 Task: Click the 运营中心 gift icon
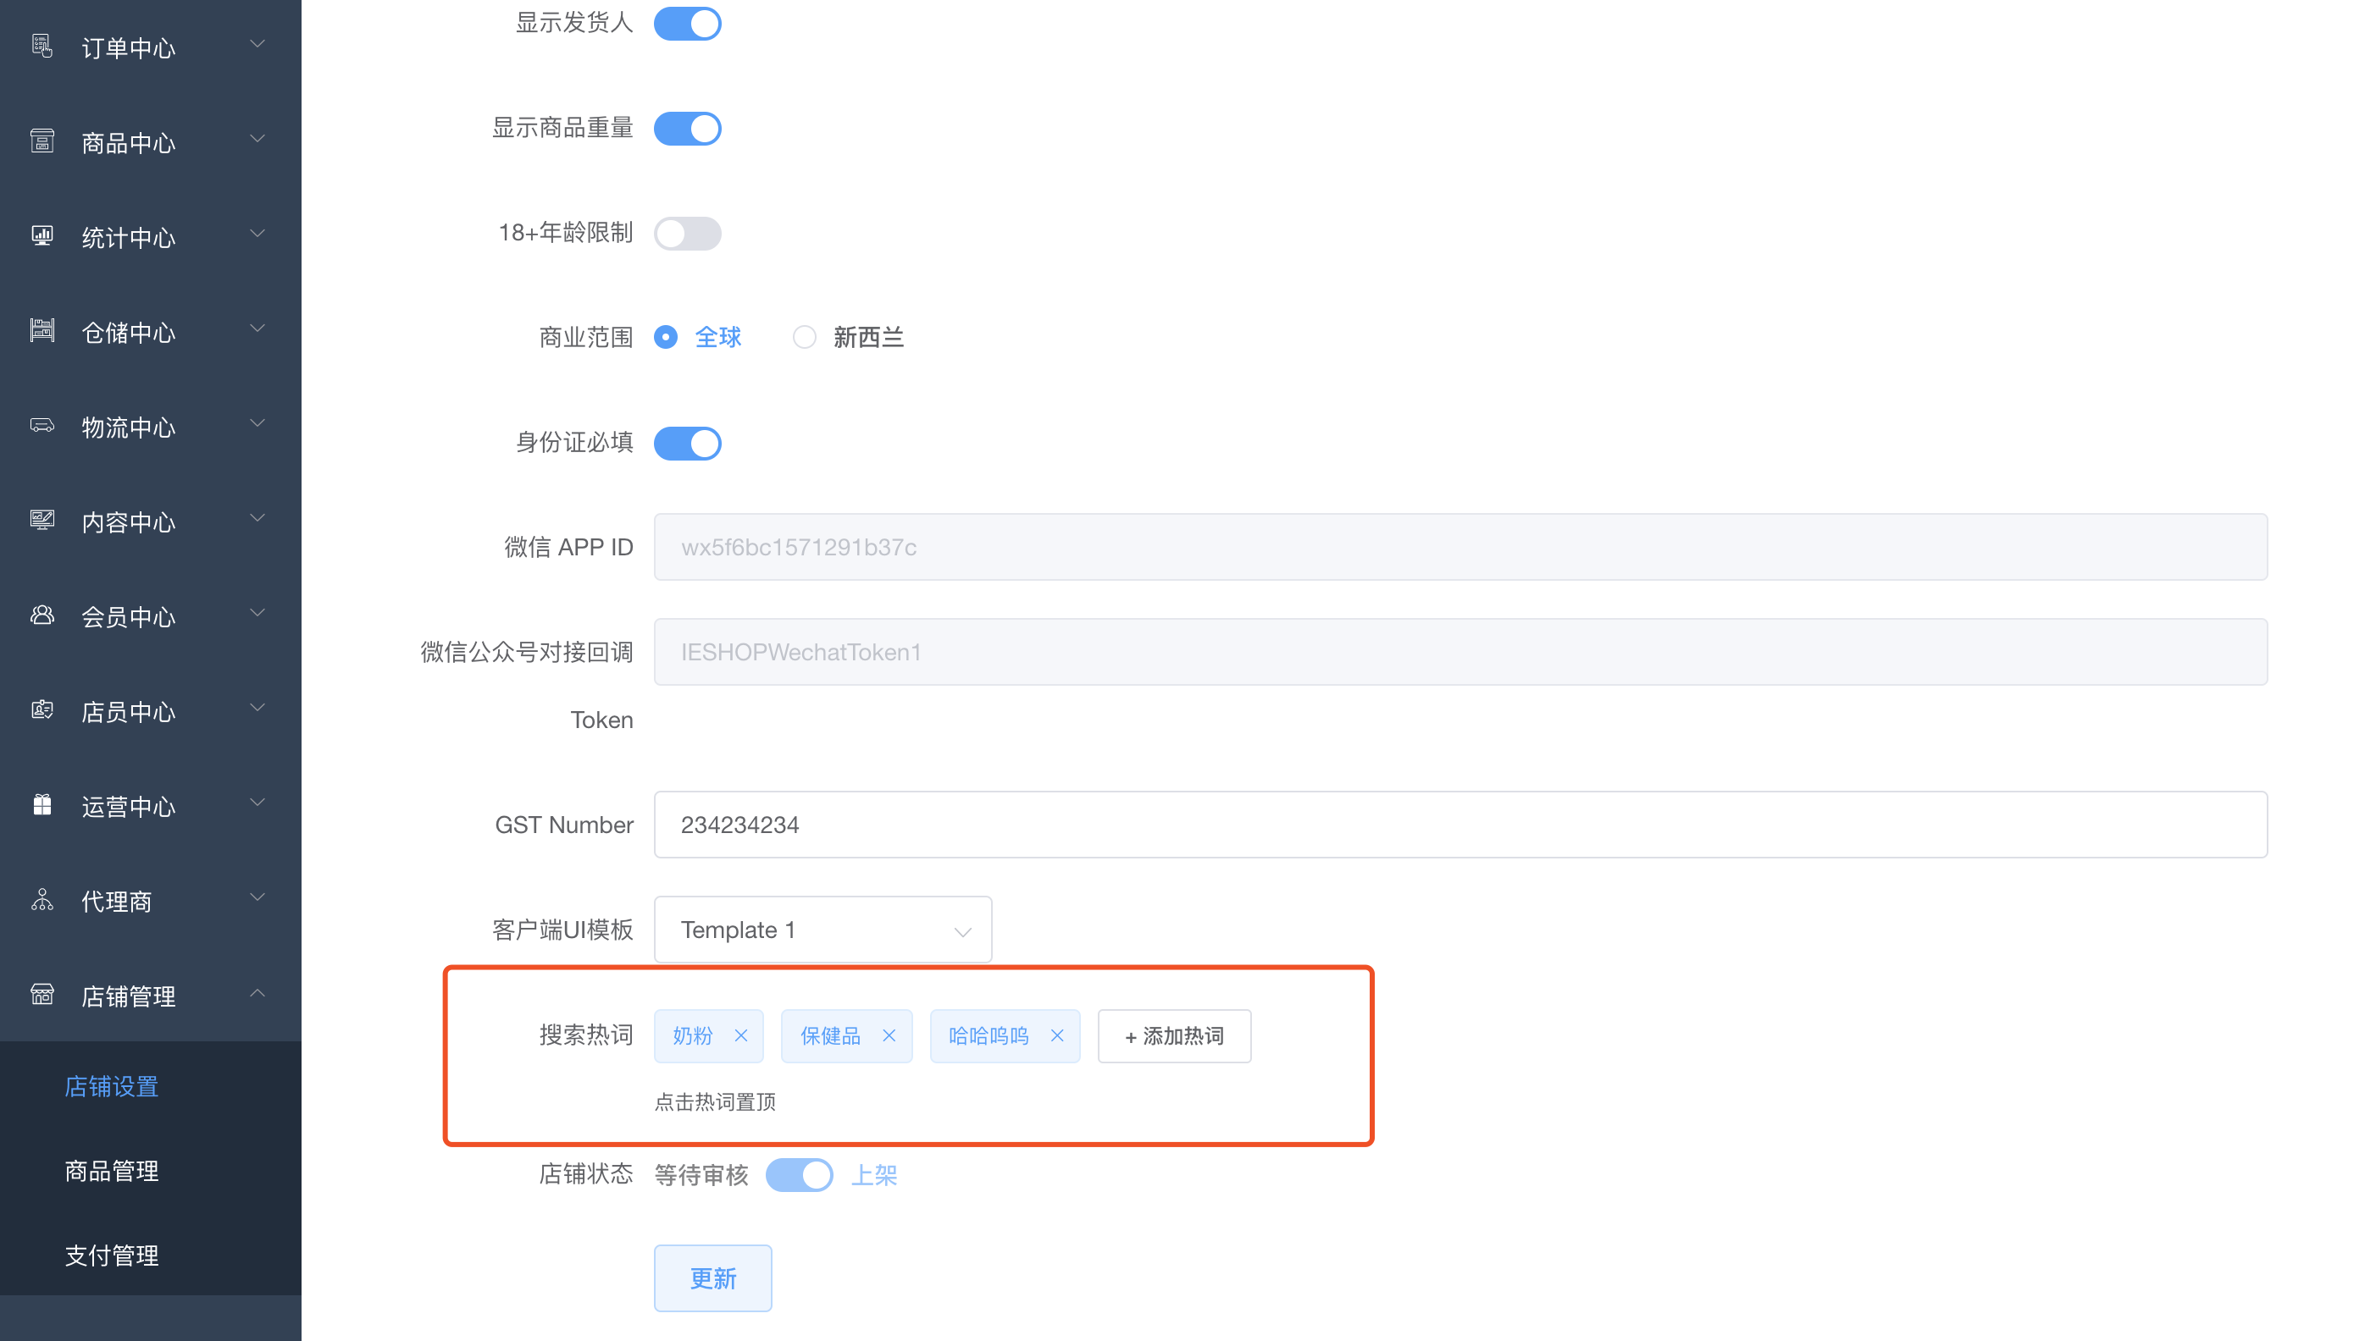(42, 805)
